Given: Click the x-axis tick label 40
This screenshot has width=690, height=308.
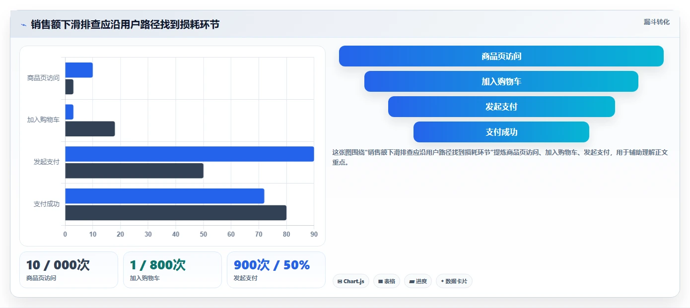Looking at the screenshot, I should tap(176, 234).
